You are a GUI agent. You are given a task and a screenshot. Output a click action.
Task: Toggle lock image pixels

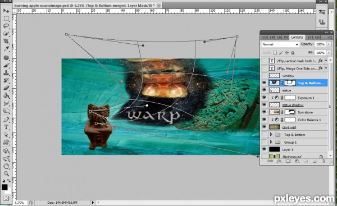pos(281,53)
